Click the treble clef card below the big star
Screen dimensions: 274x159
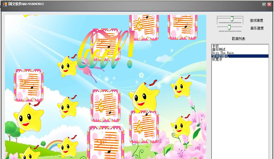click(x=144, y=127)
